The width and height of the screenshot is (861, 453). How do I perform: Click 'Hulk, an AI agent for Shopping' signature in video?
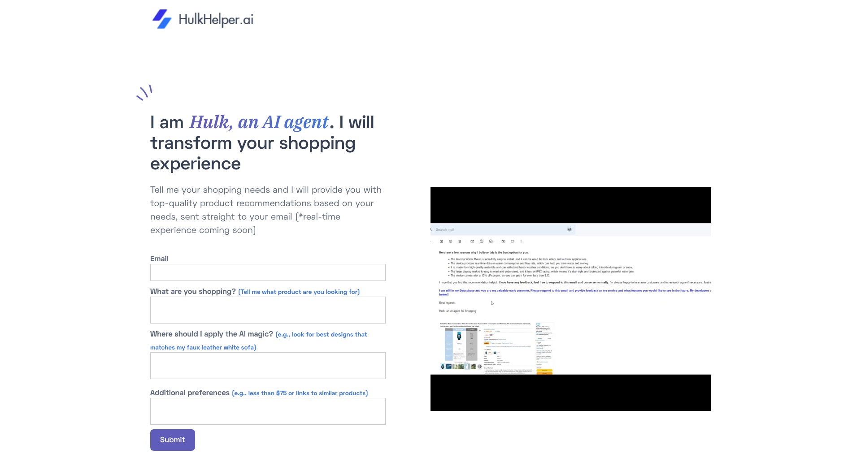(x=457, y=311)
